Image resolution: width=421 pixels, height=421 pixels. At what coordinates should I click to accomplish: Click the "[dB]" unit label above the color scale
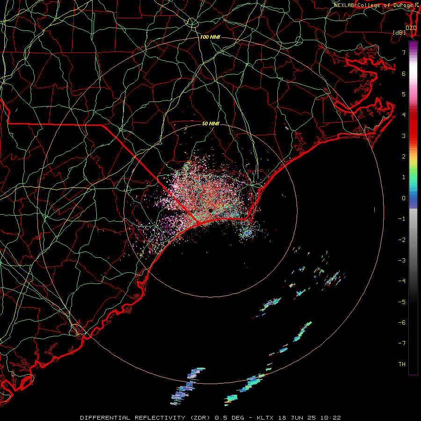(399, 32)
